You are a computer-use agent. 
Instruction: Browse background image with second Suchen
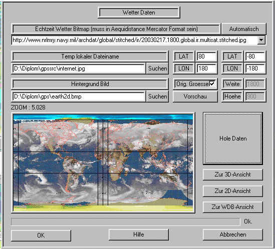coord(157,96)
